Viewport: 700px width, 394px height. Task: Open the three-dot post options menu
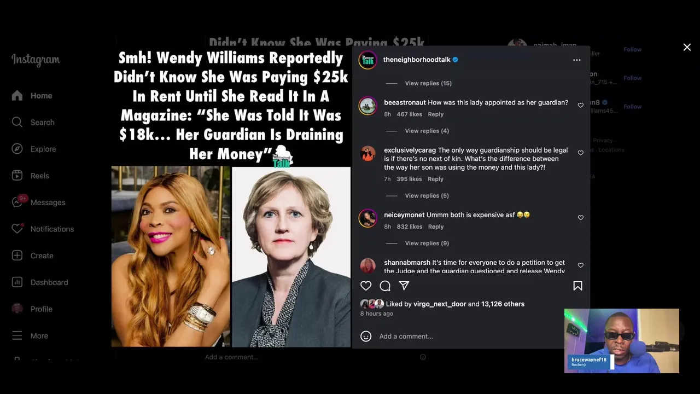click(x=576, y=60)
